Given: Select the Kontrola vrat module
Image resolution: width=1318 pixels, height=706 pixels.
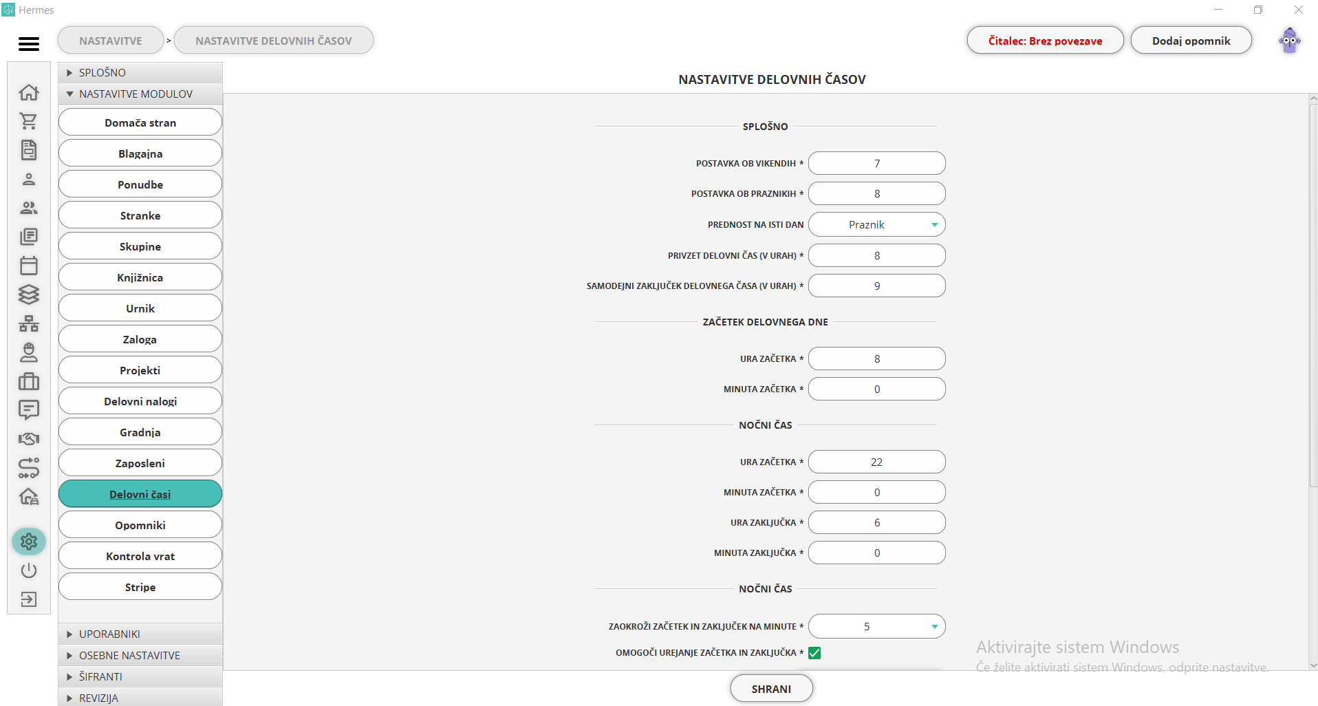Looking at the screenshot, I should tap(140, 556).
